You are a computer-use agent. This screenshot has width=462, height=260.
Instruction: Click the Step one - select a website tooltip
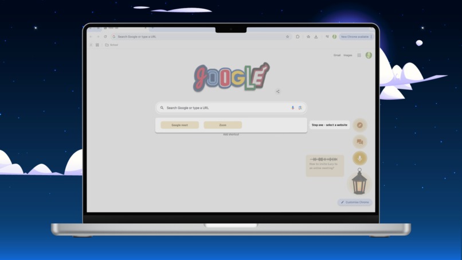[x=330, y=125]
